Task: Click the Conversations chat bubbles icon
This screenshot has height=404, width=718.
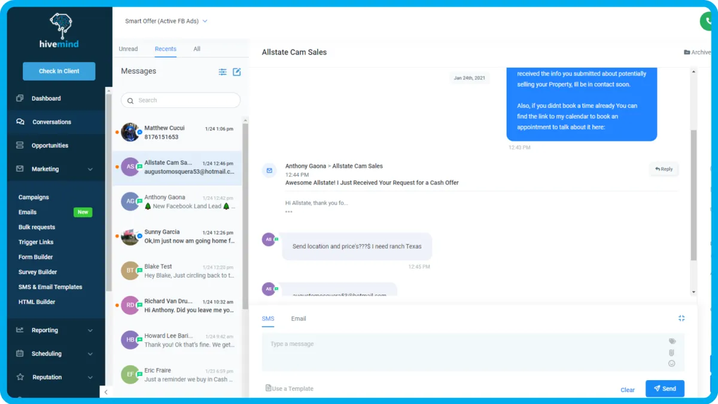Action: point(20,121)
